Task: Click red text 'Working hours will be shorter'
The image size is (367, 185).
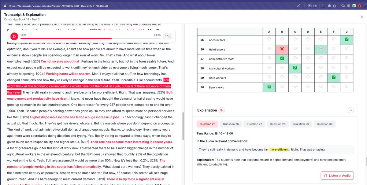Action: click(x=68, y=74)
